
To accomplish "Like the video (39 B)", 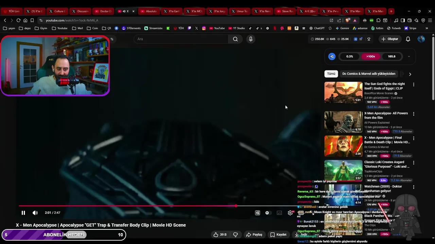I will tap(220, 235).
